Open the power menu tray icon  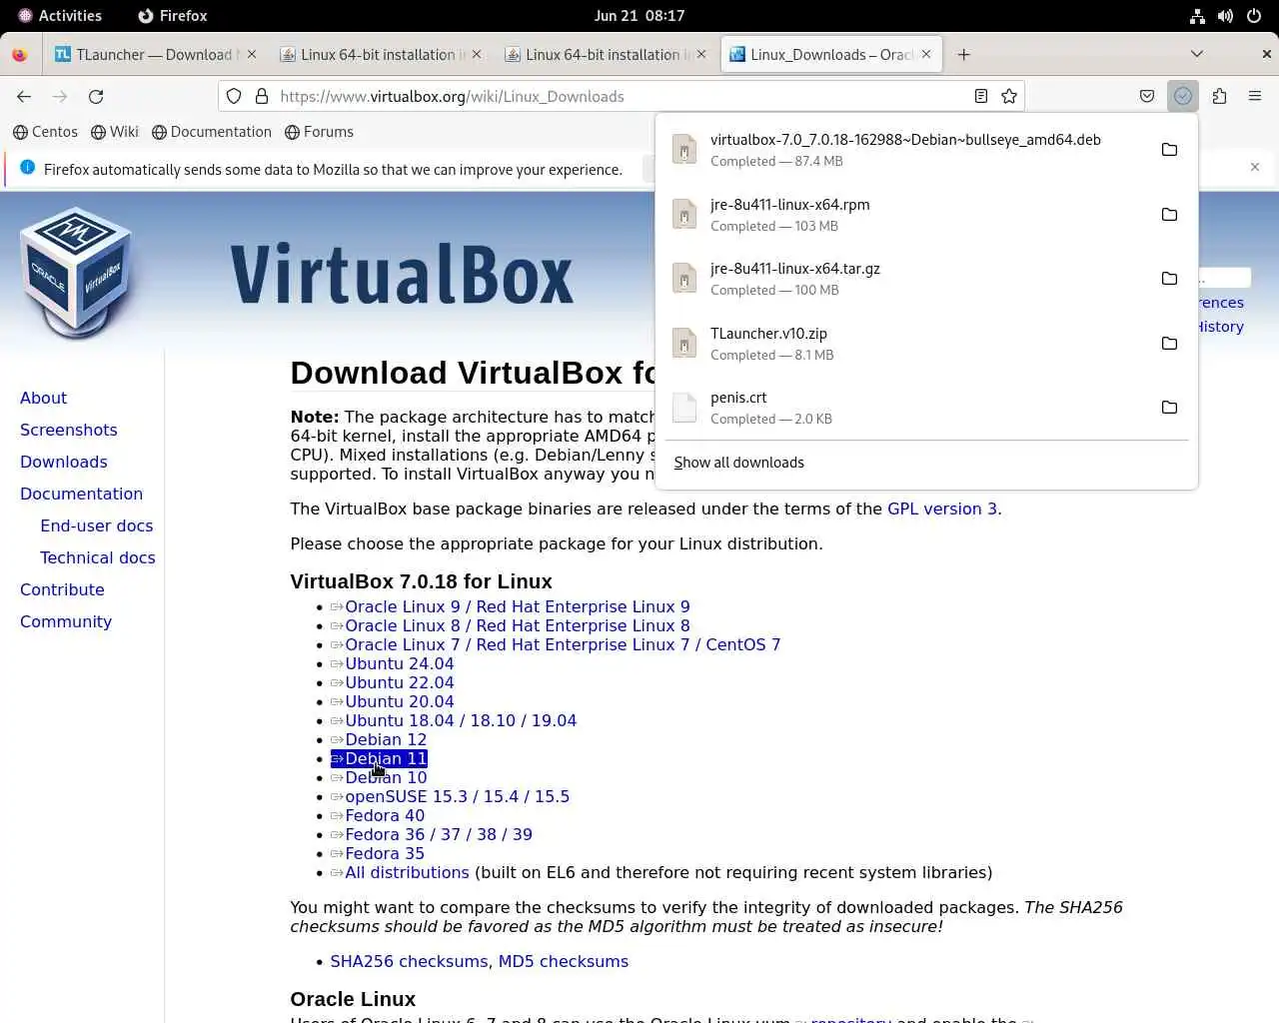pos(1253,16)
